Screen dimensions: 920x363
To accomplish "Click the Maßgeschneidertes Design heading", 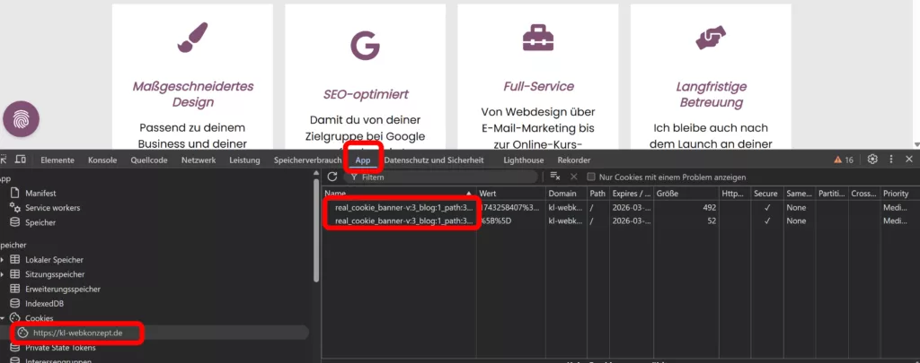I will [x=193, y=94].
